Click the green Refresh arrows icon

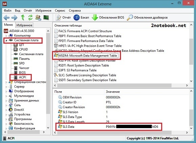(30, 17)
